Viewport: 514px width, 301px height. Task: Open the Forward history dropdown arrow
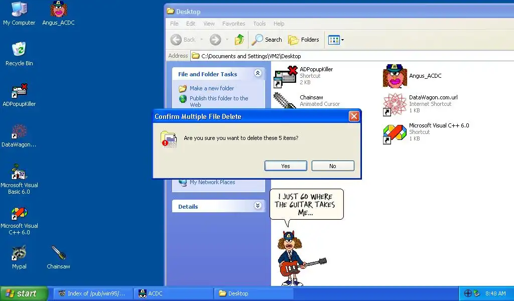(227, 40)
